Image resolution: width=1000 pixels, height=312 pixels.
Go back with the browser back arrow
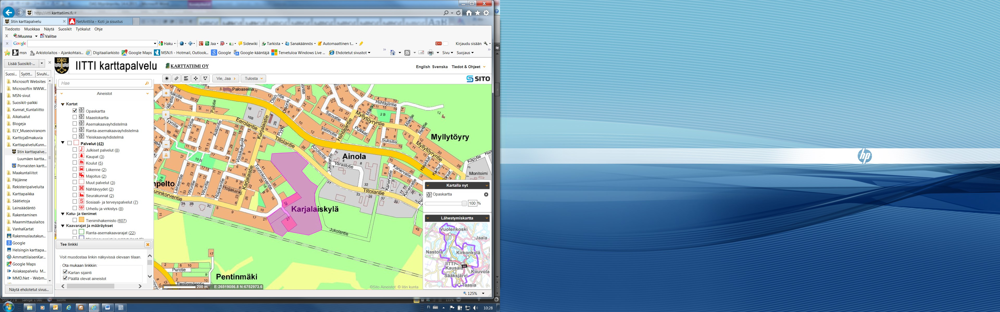pyautogui.click(x=9, y=12)
